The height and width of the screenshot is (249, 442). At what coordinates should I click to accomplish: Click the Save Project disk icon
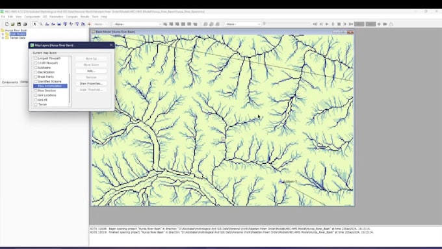point(19,24)
